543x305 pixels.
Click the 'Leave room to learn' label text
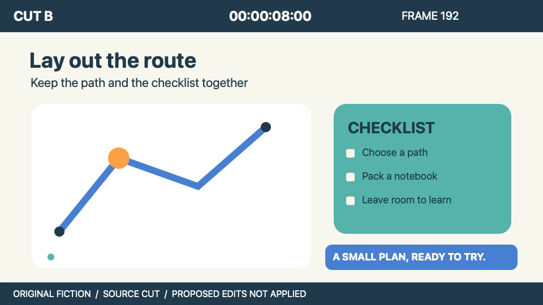point(407,200)
